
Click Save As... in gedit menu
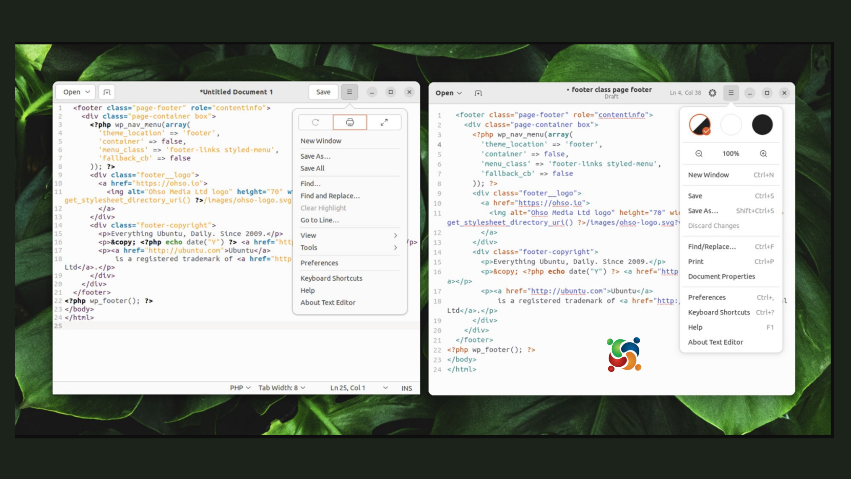point(349,156)
